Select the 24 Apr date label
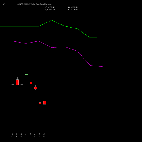This screenshot has height=142, width=142. tap(26, 135)
